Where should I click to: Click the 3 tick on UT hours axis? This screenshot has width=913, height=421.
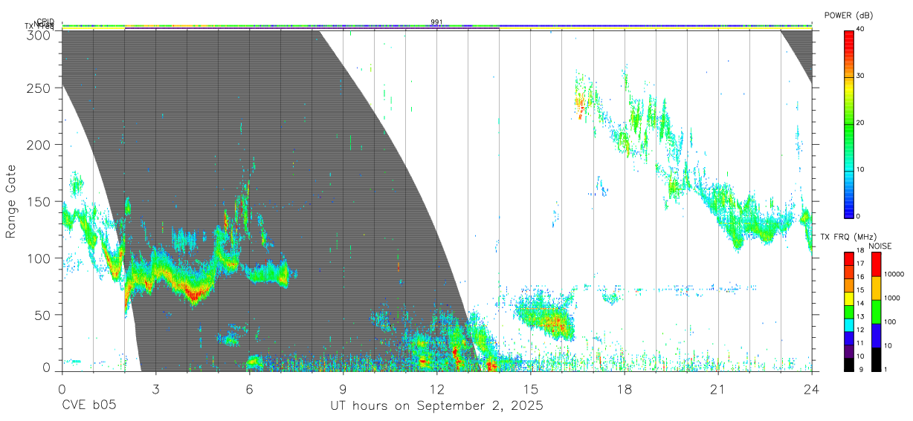[x=155, y=389]
